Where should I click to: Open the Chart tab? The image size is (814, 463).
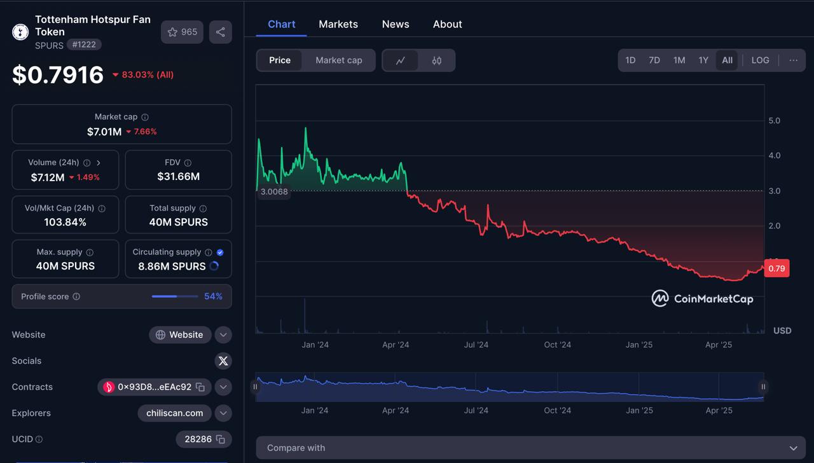pyautogui.click(x=282, y=24)
